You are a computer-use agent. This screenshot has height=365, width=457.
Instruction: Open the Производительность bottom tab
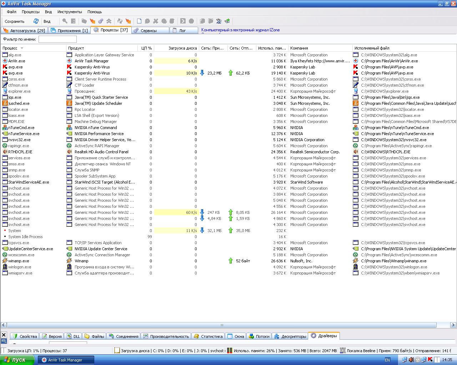point(166,336)
